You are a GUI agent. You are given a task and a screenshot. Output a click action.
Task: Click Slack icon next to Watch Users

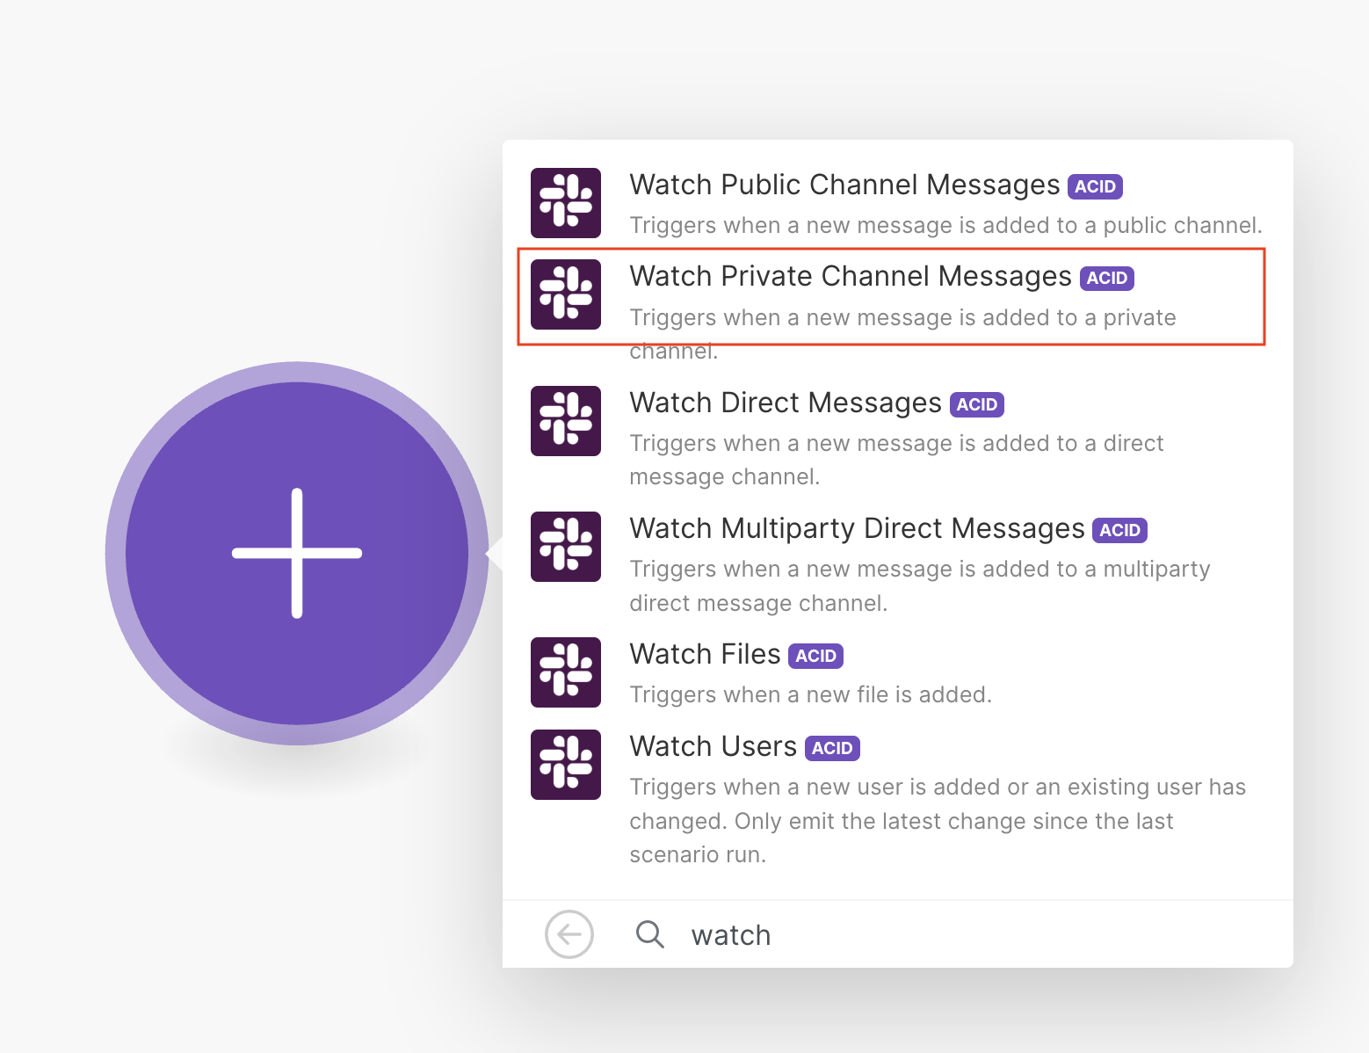[x=565, y=765]
